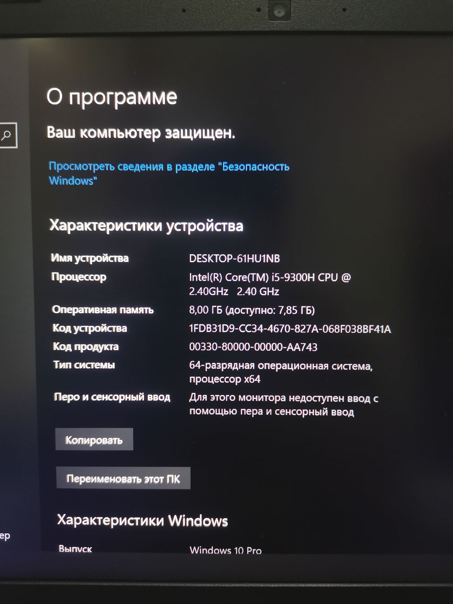Select the О программе page heading
Screen dimensions: 453x604
coord(112,97)
